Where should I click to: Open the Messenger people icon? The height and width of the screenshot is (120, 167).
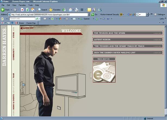pos(100,10)
